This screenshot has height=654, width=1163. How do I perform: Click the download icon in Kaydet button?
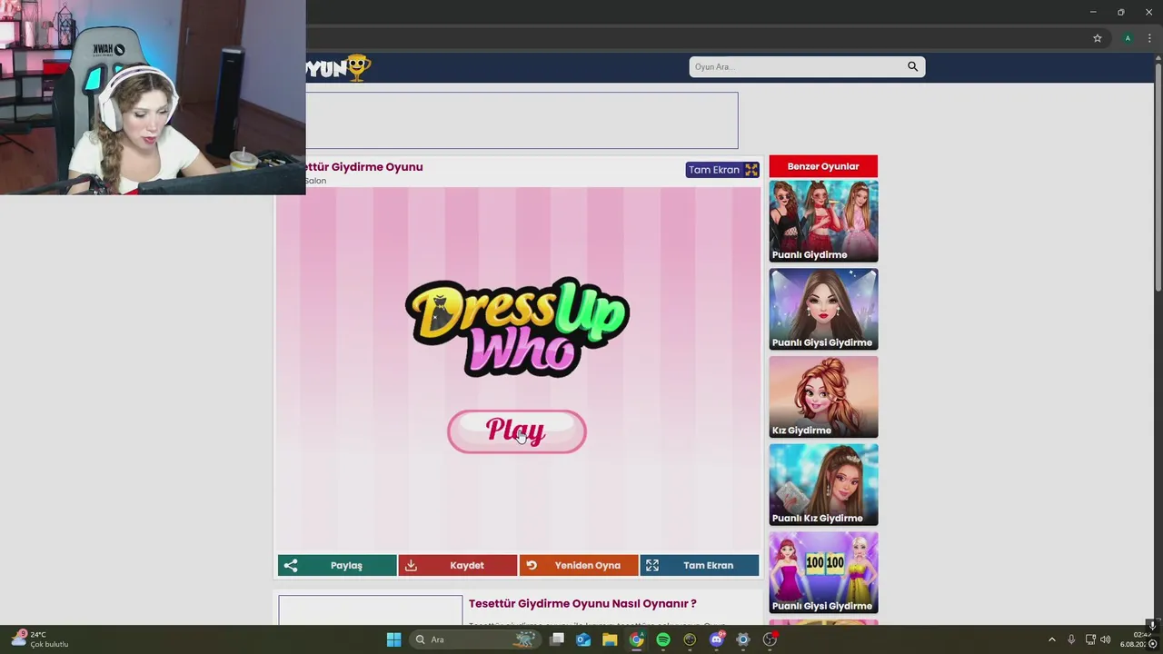[x=411, y=565]
